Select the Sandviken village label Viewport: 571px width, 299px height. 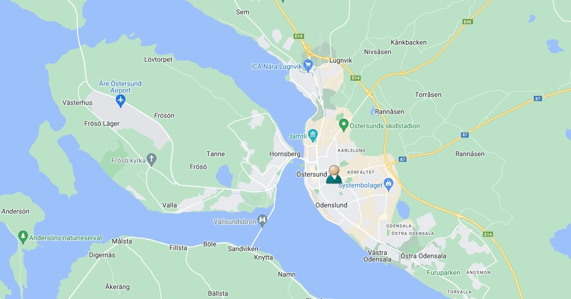243,249
